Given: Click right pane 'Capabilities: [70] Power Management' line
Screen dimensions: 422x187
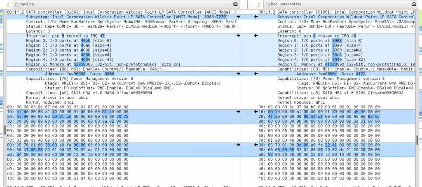Looking at the screenshot, I should pyautogui.click(x=331, y=78).
